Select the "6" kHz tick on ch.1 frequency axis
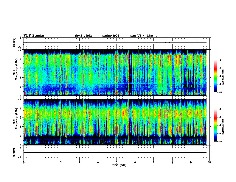This screenshot has width=236, height=182. (x=21, y=68)
